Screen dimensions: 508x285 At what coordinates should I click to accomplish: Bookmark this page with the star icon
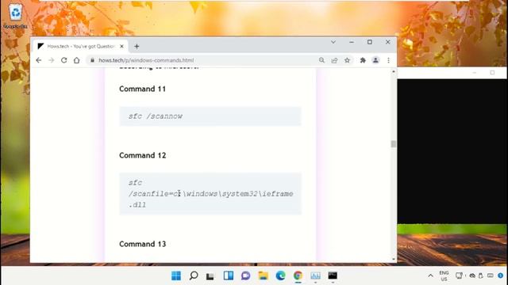click(347, 60)
